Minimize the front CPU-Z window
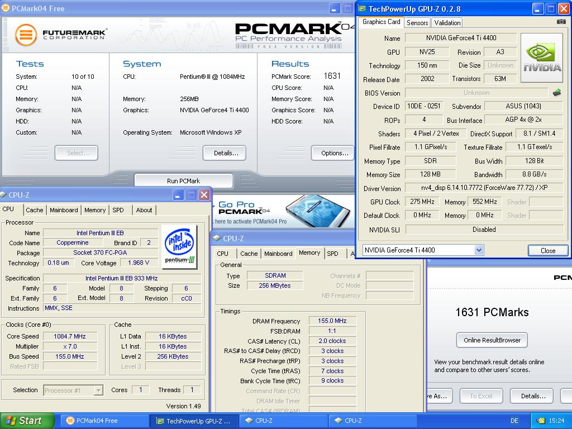Screen dimensions: 572x429 click(178, 195)
